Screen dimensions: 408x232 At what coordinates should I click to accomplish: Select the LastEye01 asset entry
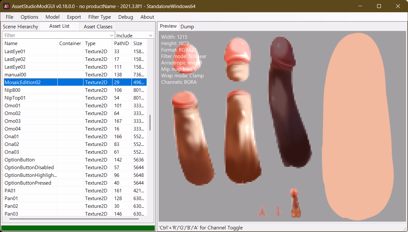pos(15,52)
